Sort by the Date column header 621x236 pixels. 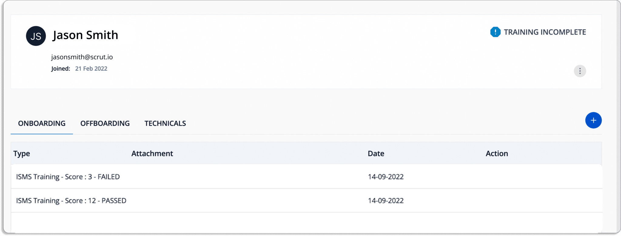pyautogui.click(x=376, y=153)
